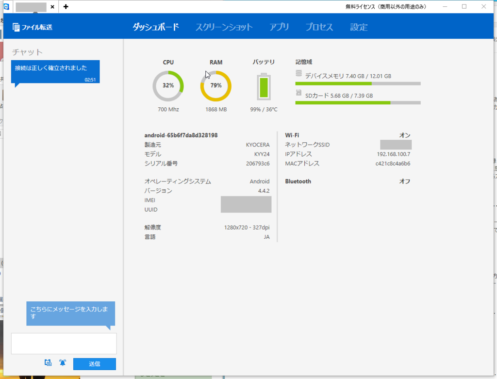The height and width of the screenshot is (379, 497).
Task: Close the current session tab with X
Action: coord(52,7)
